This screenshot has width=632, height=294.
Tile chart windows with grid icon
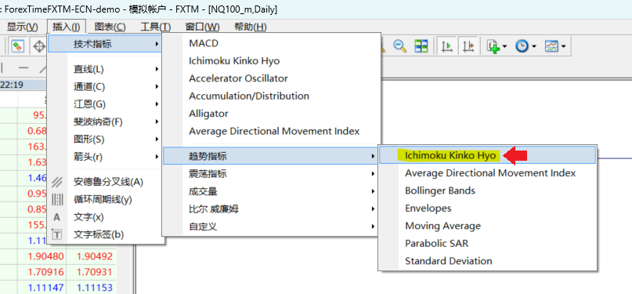(421, 46)
